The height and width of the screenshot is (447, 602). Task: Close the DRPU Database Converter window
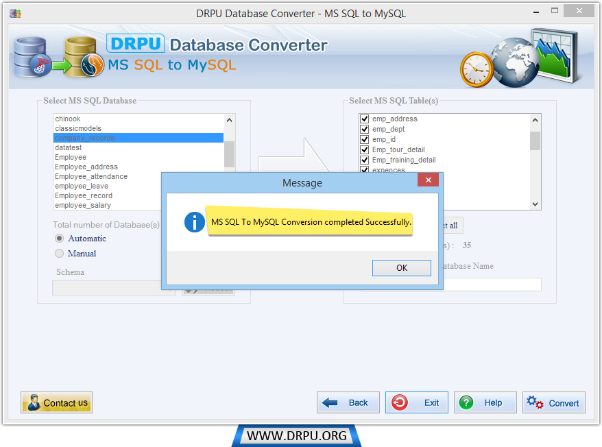point(579,11)
